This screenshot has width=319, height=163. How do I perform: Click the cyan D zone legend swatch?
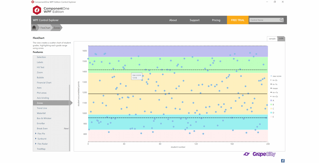(x=271, y=113)
